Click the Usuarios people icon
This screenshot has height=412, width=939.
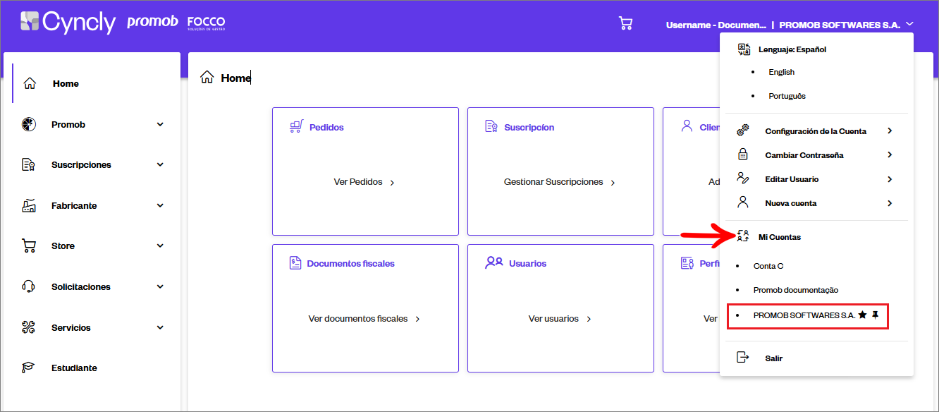494,262
